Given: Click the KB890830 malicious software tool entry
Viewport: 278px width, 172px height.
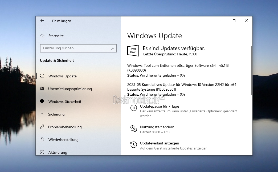Looking at the screenshot, I should (x=178, y=68).
